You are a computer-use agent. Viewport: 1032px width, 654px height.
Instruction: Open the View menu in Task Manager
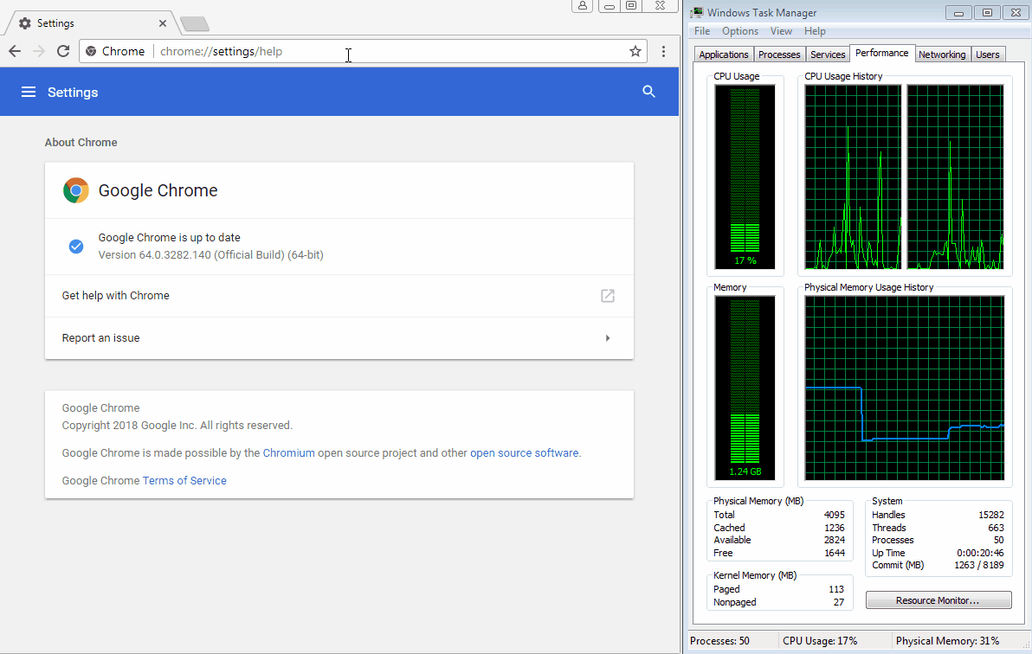coord(781,31)
